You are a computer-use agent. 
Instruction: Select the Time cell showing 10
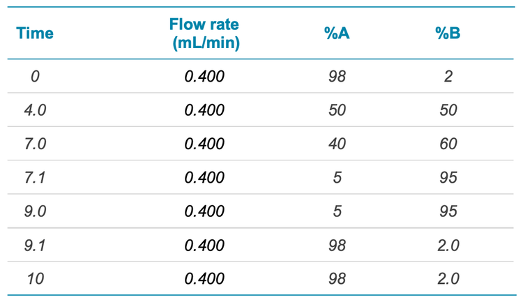coord(35,279)
